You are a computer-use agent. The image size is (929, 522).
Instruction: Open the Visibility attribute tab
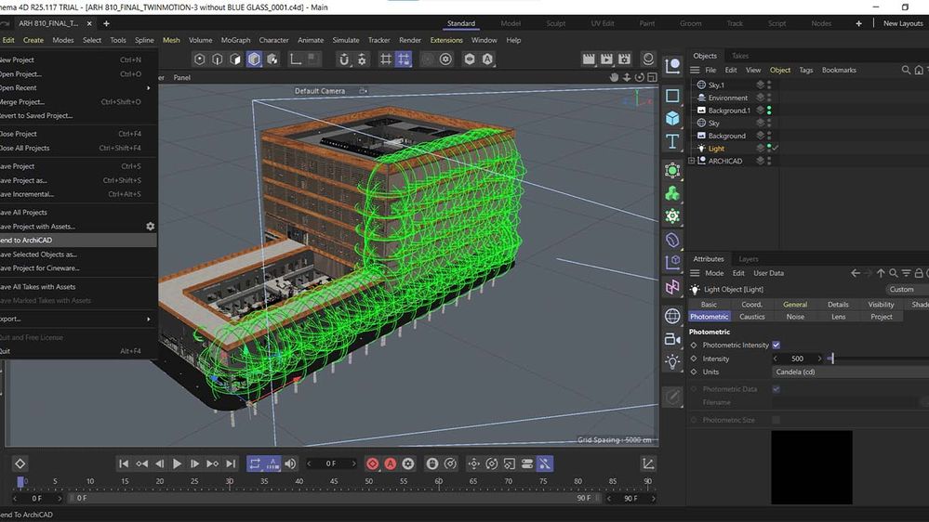[x=881, y=305]
